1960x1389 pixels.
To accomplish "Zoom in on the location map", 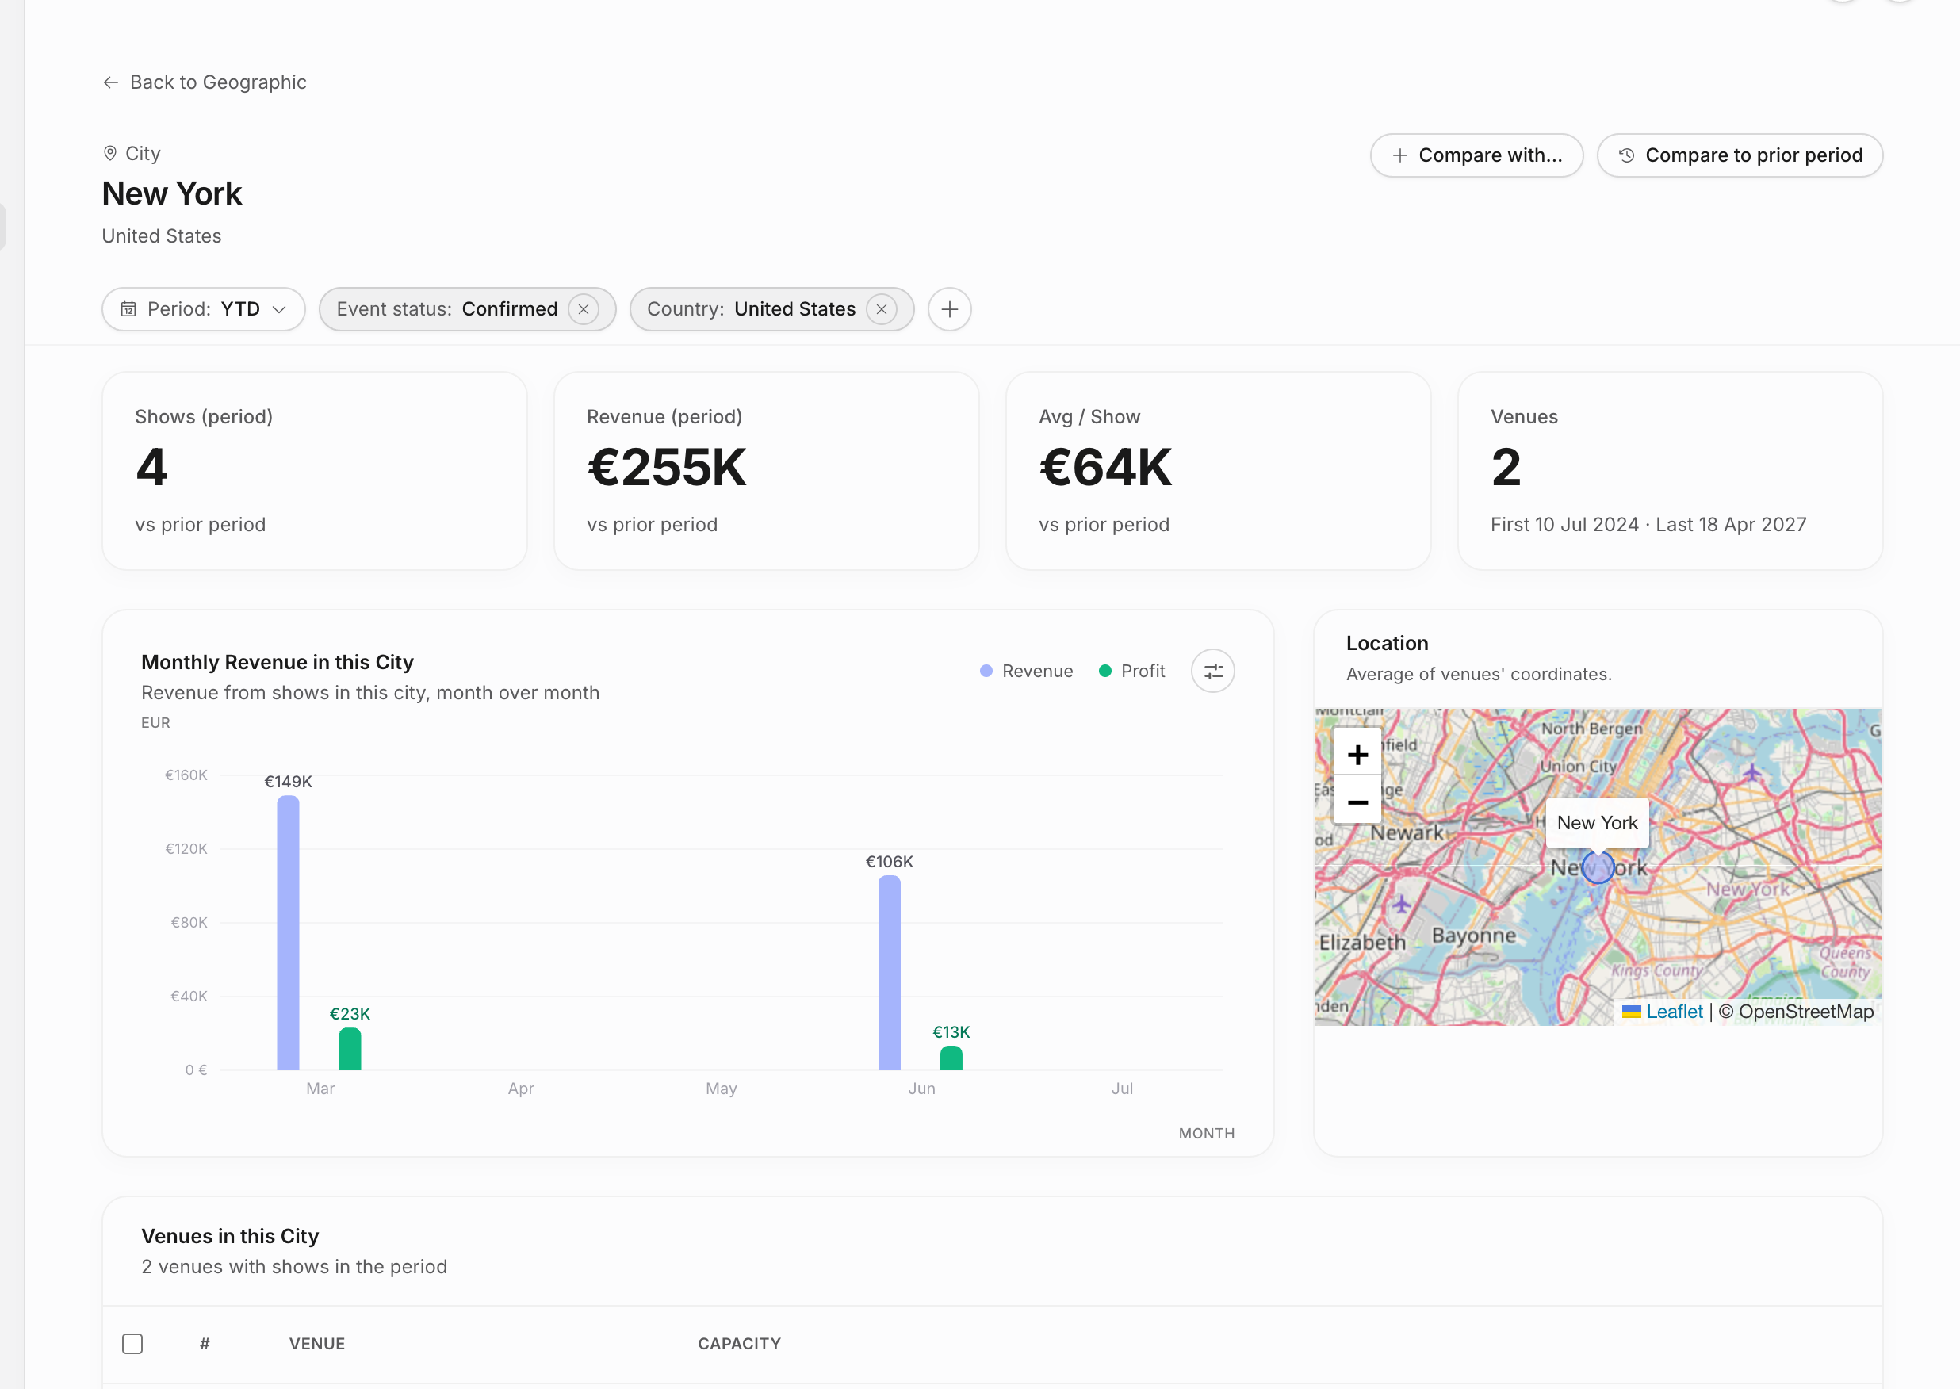I will (x=1357, y=755).
